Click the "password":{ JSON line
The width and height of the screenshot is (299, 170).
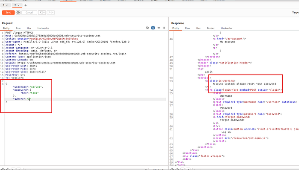[22, 90]
